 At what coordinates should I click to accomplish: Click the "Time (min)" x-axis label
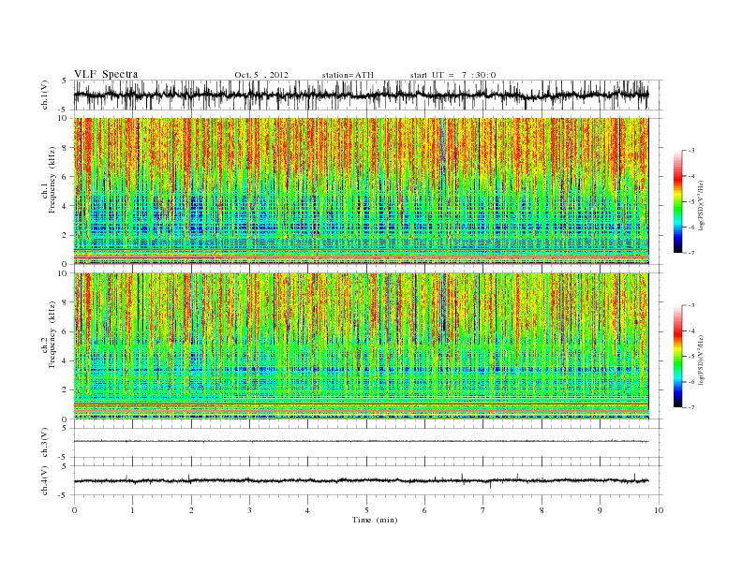pos(375,520)
